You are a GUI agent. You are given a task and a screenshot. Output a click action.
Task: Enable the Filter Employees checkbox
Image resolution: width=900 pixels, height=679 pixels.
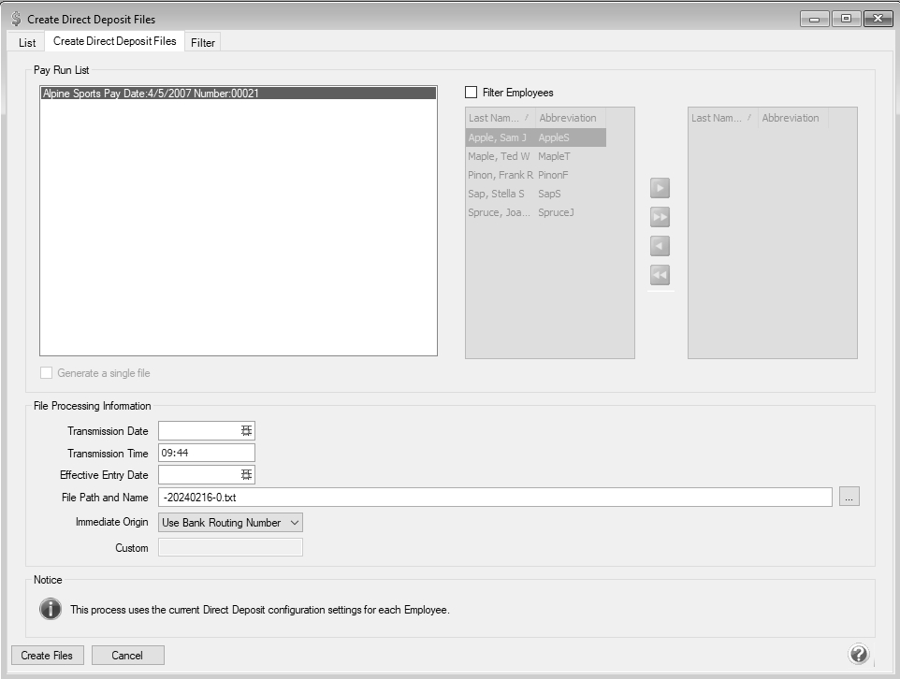(472, 93)
